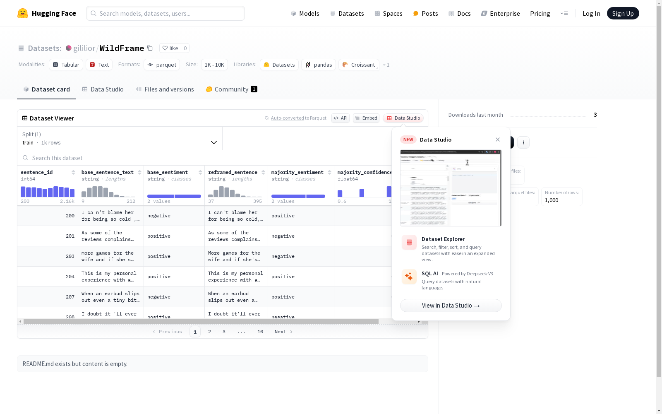
Task: Click the table horizontal scrollbar
Action: coord(201,321)
